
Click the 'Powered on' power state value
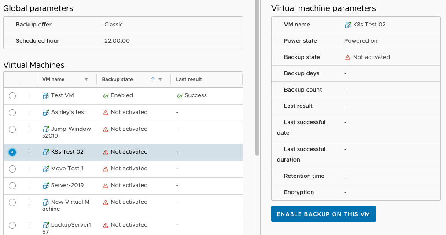click(x=361, y=40)
